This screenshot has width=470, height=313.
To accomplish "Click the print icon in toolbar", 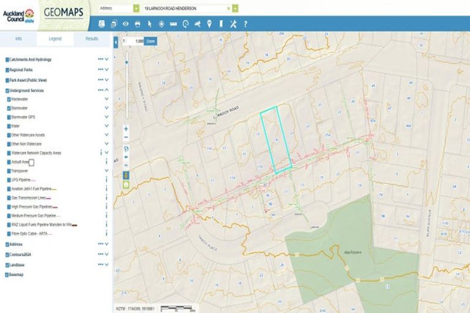I will pyautogui.click(x=137, y=24).
